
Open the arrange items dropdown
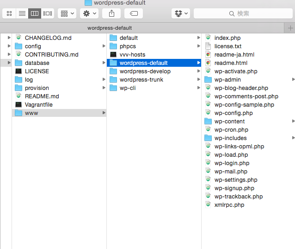67,13
